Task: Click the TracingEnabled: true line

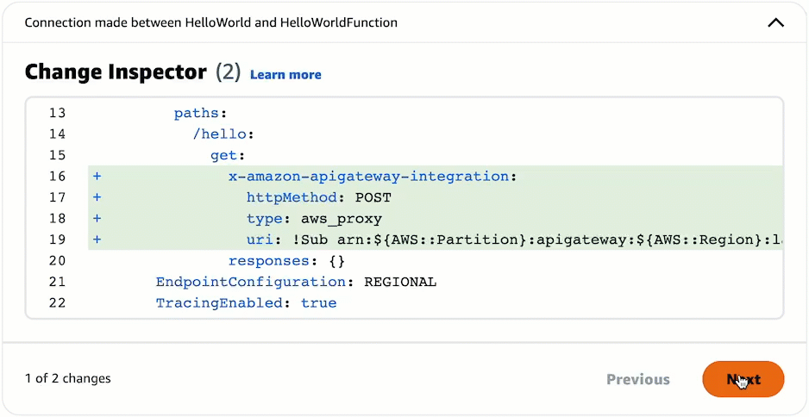Action: point(246,303)
